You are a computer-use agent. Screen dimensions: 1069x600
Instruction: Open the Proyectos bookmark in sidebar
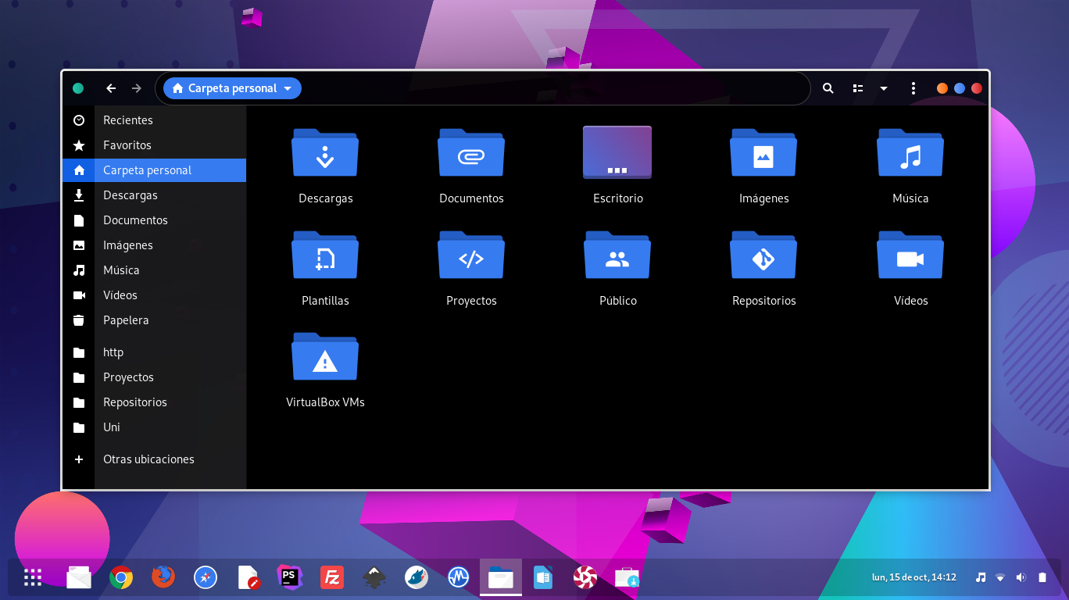[x=154, y=377]
